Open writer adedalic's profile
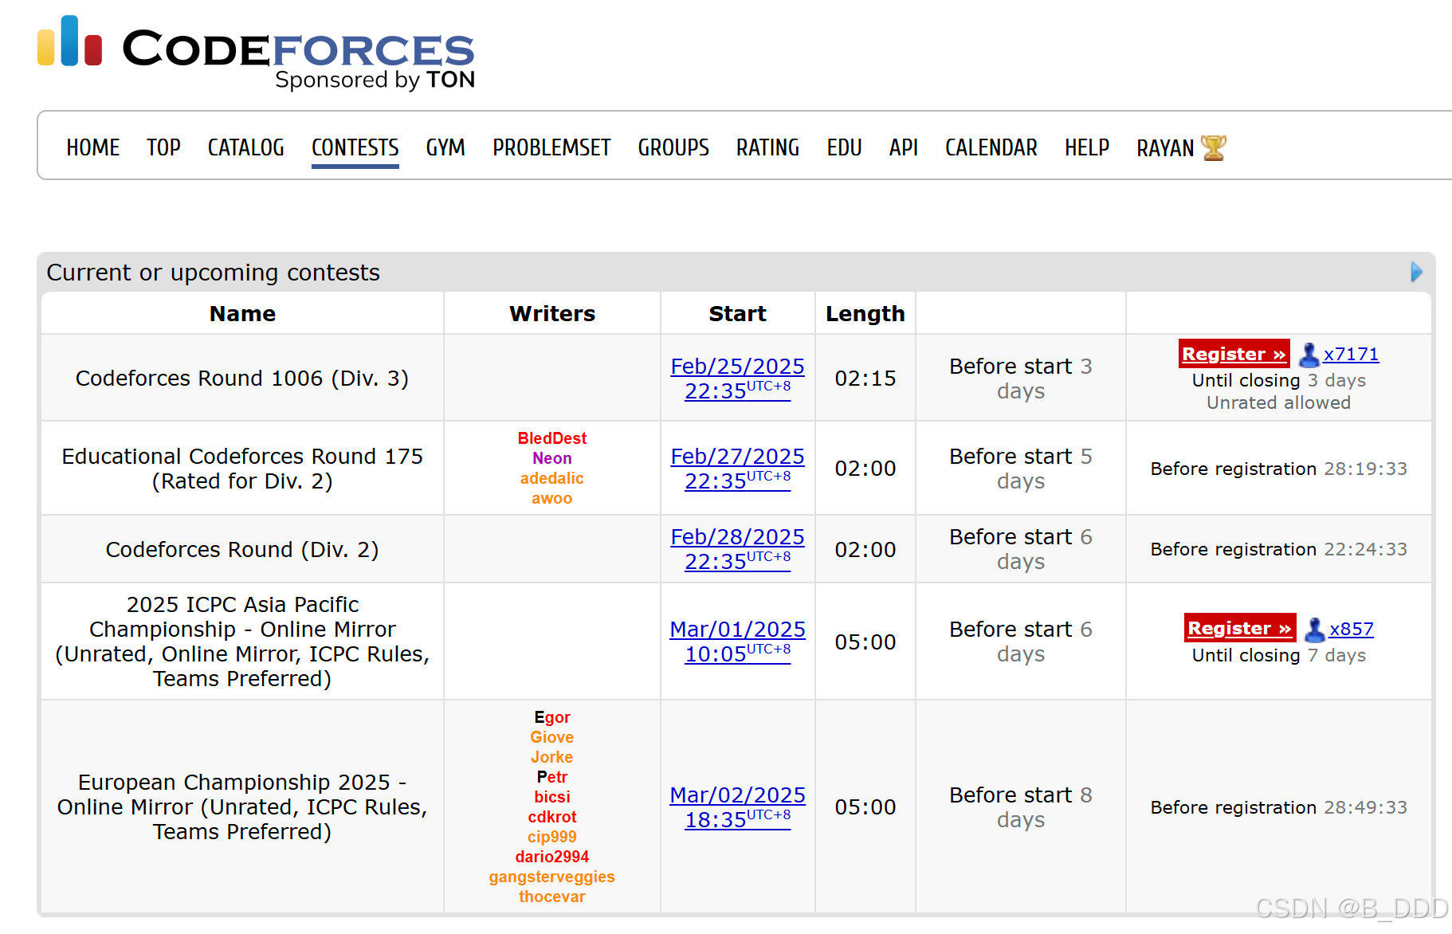The width and height of the screenshot is (1452, 934). click(x=551, y=478)
